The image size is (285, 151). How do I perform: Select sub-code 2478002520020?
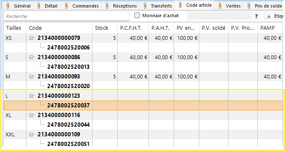(x=69, y=86)
